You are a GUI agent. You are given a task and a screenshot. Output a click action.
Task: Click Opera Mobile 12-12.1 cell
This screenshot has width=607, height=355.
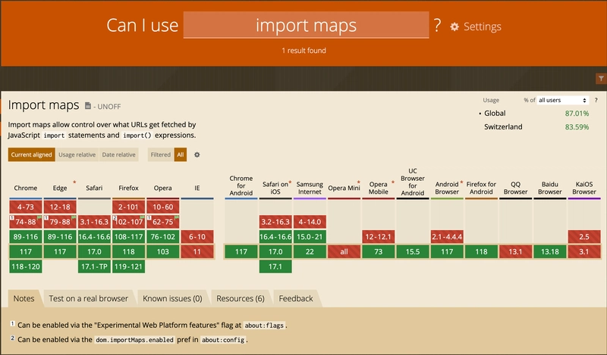(x=378, y=237)
